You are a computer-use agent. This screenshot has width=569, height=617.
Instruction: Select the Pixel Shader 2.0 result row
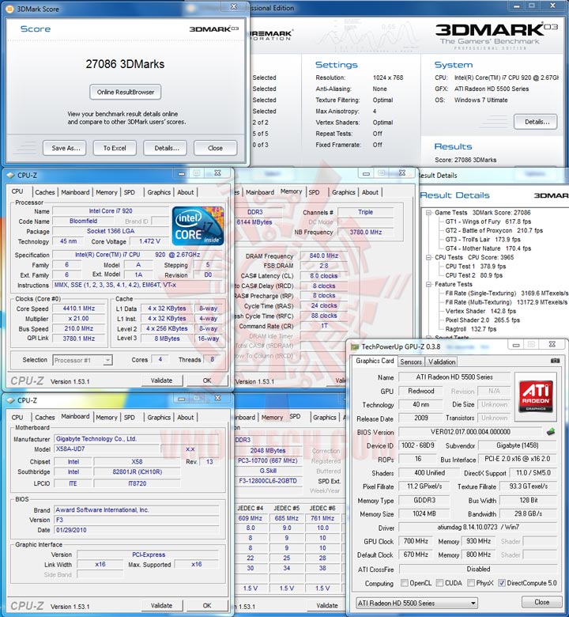click(x=483, y=320)
